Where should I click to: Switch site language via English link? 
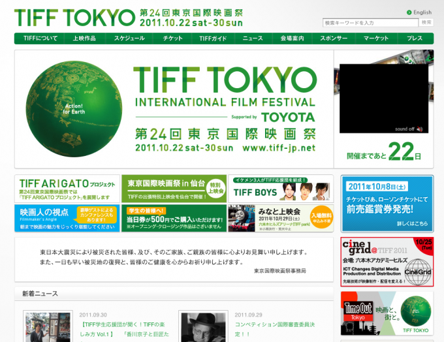[422, 12]
